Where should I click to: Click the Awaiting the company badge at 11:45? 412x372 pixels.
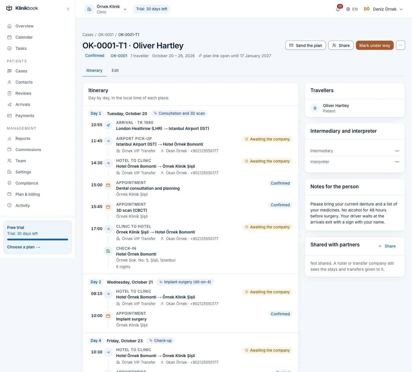click(x=267, y=139)
